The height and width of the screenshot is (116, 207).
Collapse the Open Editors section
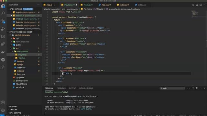8,9
